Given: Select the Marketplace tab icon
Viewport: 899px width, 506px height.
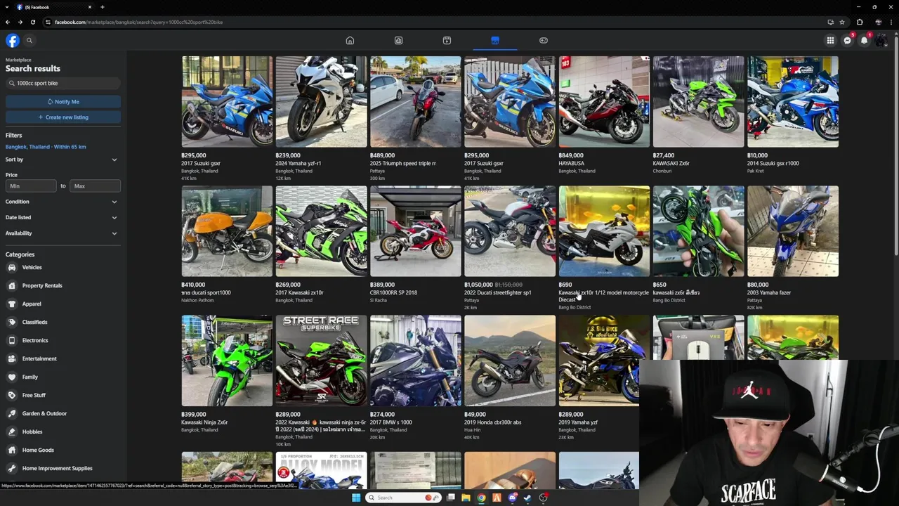Looking at the screenshot, I should pos(495,41).
